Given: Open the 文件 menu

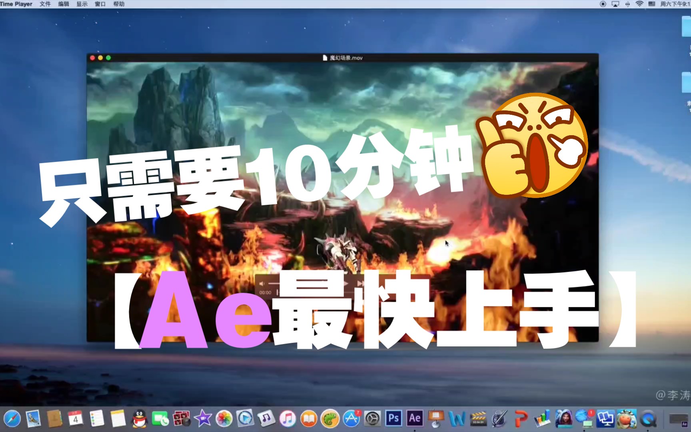Looking at the screenshot, I should pos(45,4).
